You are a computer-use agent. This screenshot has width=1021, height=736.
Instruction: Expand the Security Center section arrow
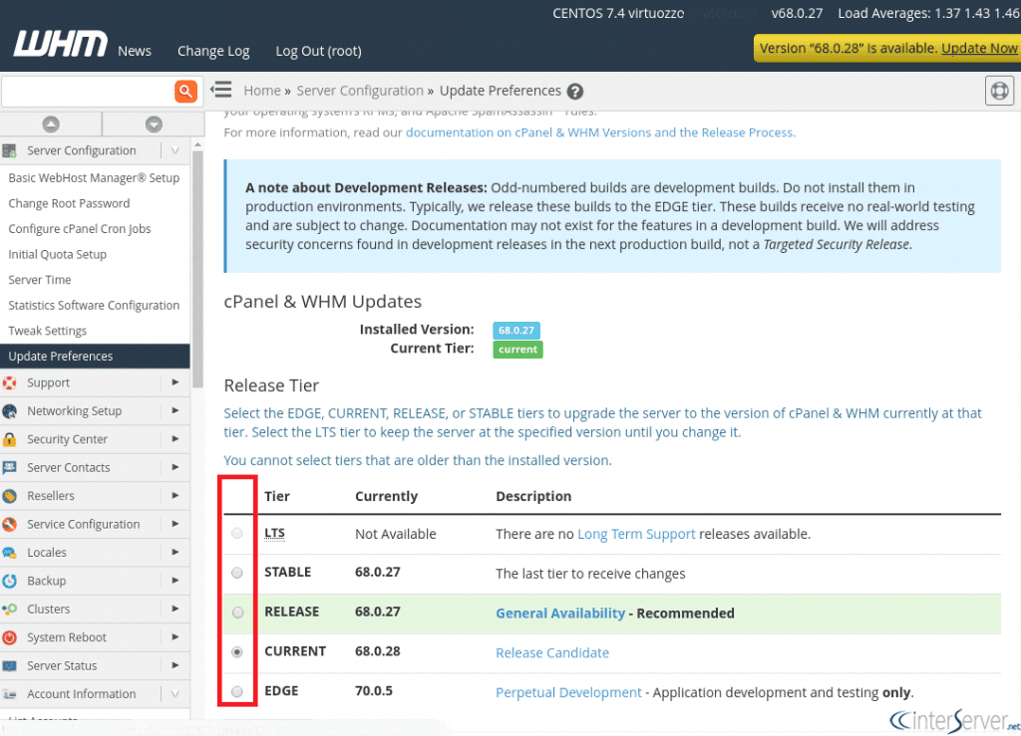coord(175,439)
